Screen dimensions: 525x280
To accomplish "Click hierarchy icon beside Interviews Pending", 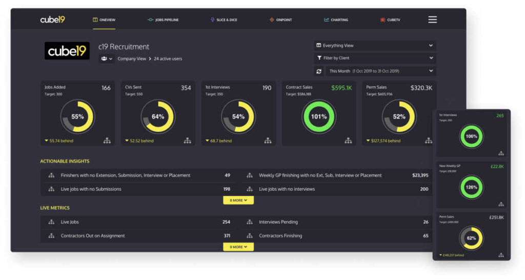I will click(250, 222).
